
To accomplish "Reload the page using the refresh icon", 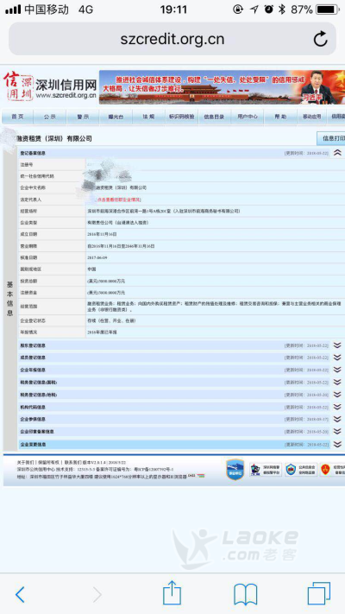I will point(320,39).
